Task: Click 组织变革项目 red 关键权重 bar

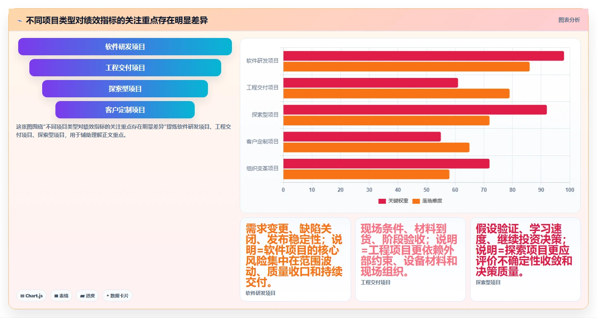Action: 386,163
